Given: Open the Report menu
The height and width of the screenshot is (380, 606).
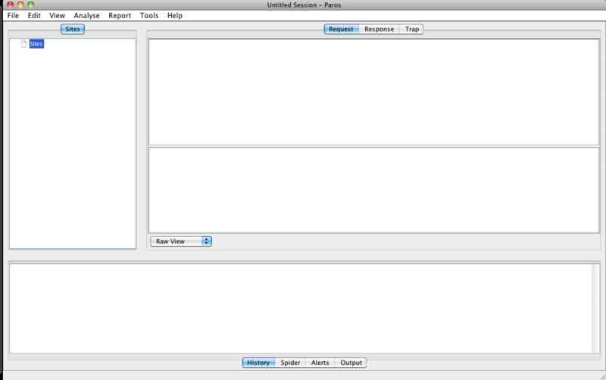Looking at the screenshot, I should coord(120,15).
